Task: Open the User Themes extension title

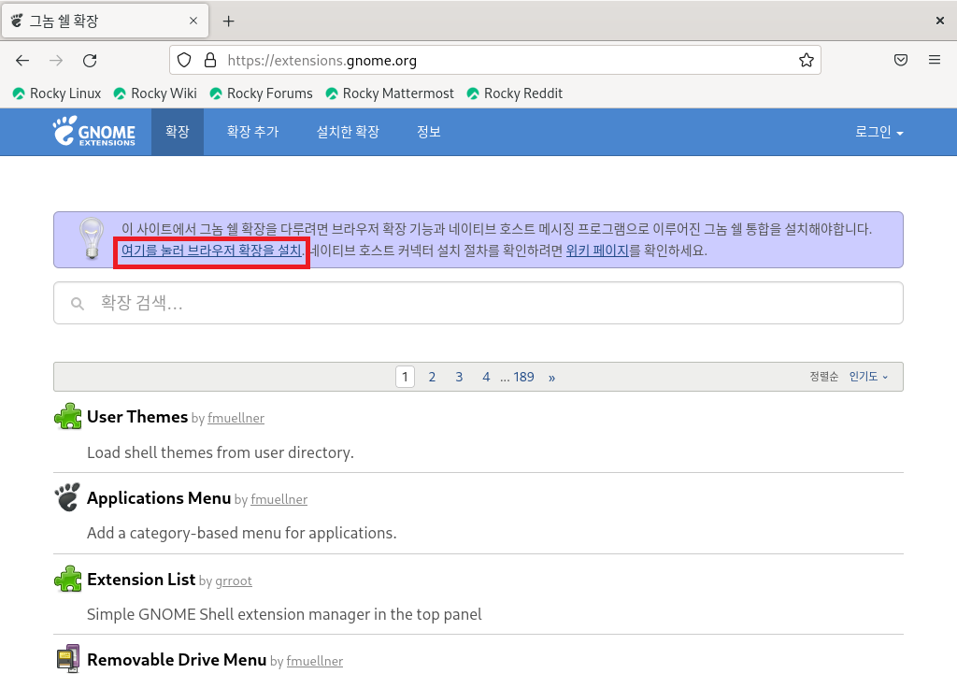Action: coord(137,416)
